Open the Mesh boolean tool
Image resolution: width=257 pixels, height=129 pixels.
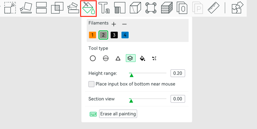[x=57, y=8]
